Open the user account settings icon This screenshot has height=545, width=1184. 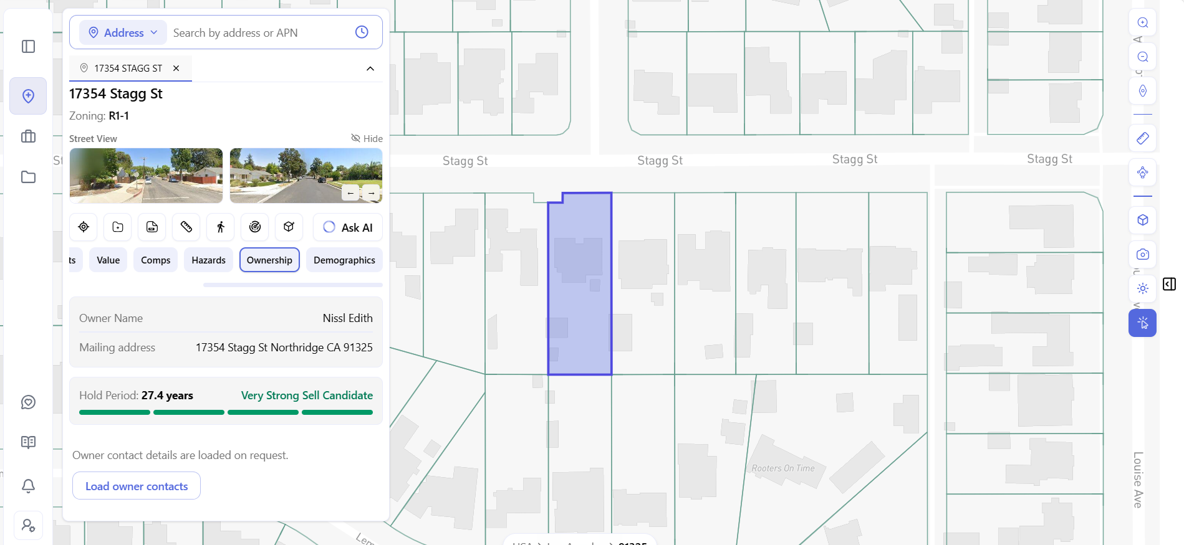(x=28, y=526)
